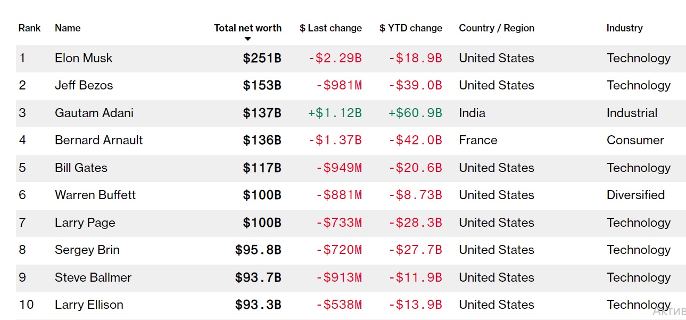Screen dimensions: 686x320
Task: Open Elon Musk's profile link
Action: [84, 58]
